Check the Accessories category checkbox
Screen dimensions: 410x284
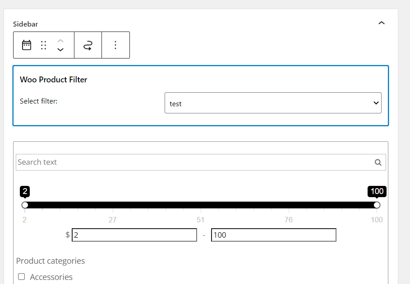click(22, 277)
